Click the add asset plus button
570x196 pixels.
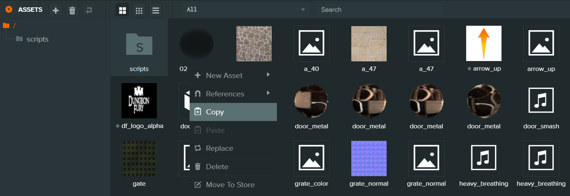click(x=56, y=10)
